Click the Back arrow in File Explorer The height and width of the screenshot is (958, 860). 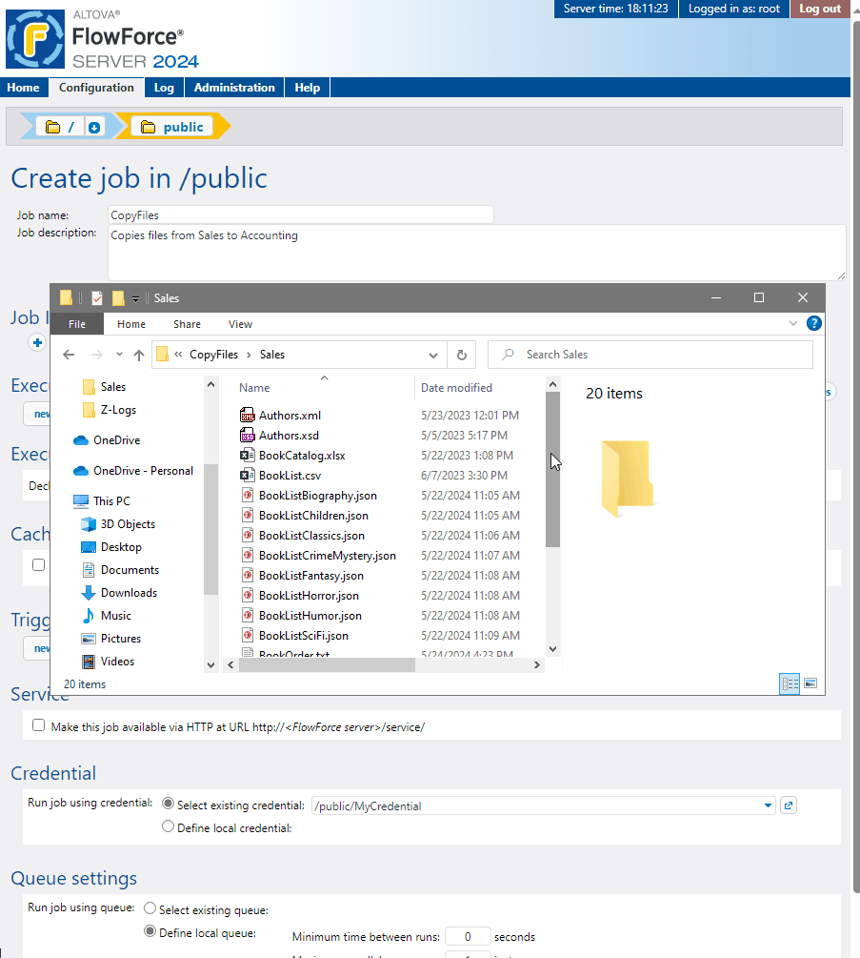pyautogui.click(x=69, y=355)
